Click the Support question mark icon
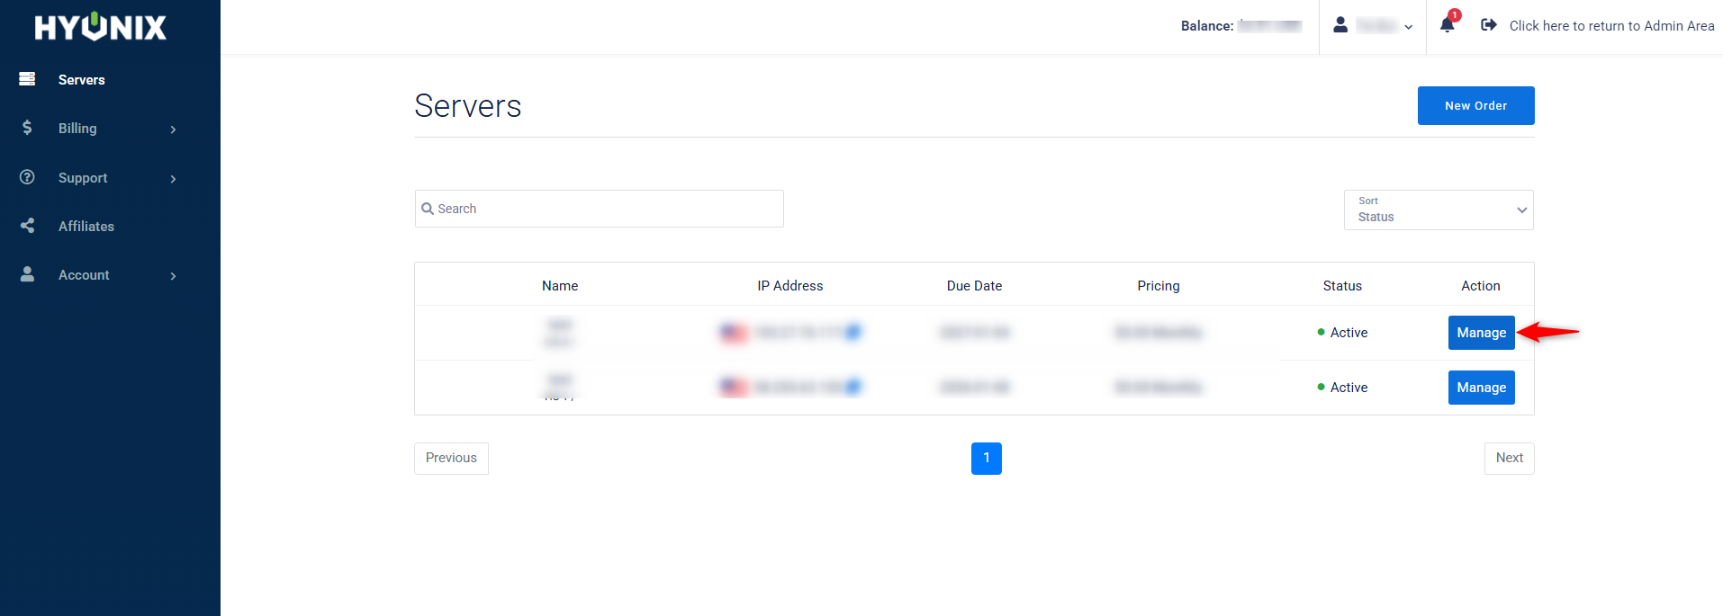 coord(27,177)
